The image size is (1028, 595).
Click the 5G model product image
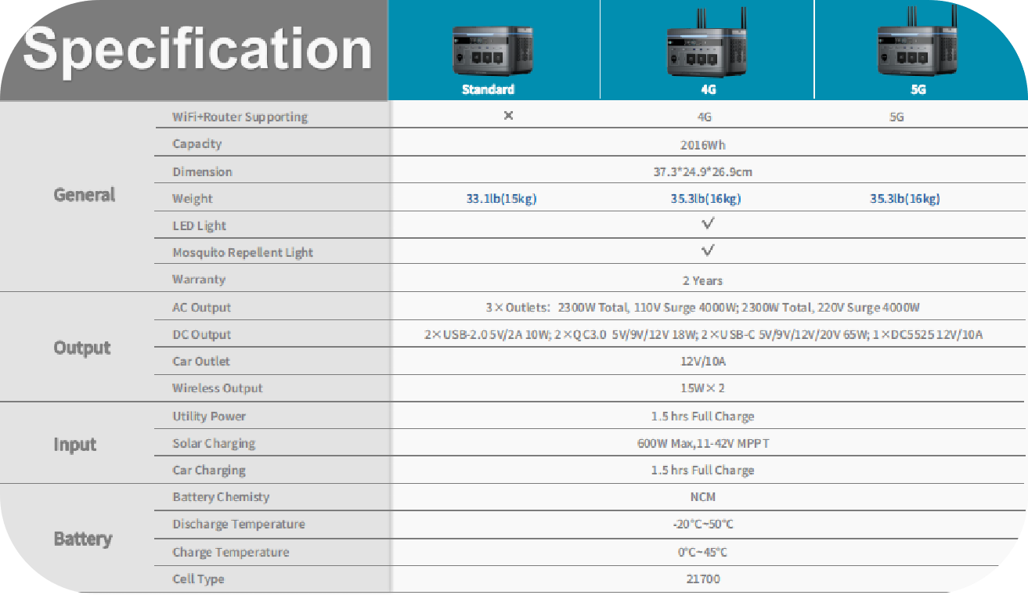(918, 49)
